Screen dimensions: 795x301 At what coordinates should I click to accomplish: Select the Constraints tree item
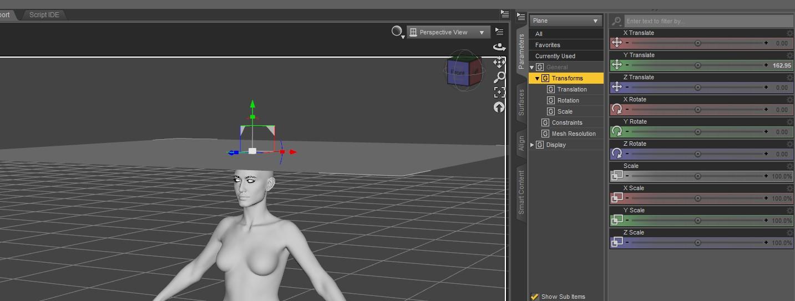567,123
